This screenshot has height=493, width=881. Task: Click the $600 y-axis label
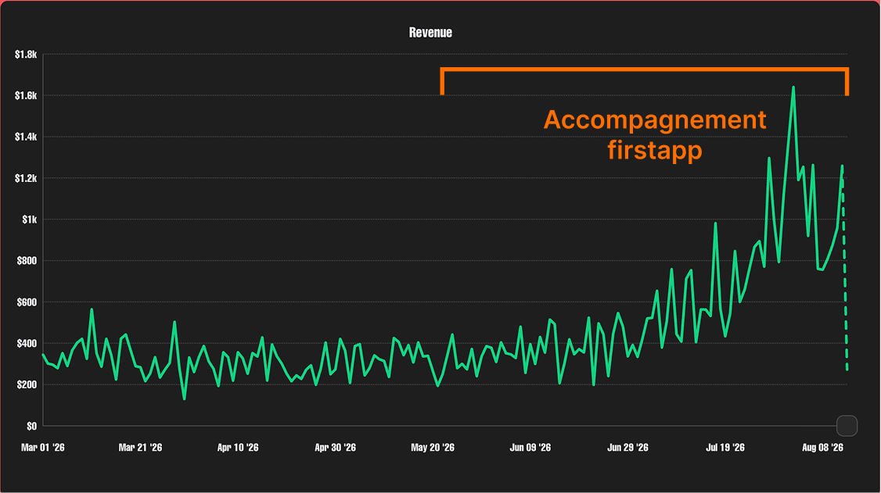(x=27, y=302)
